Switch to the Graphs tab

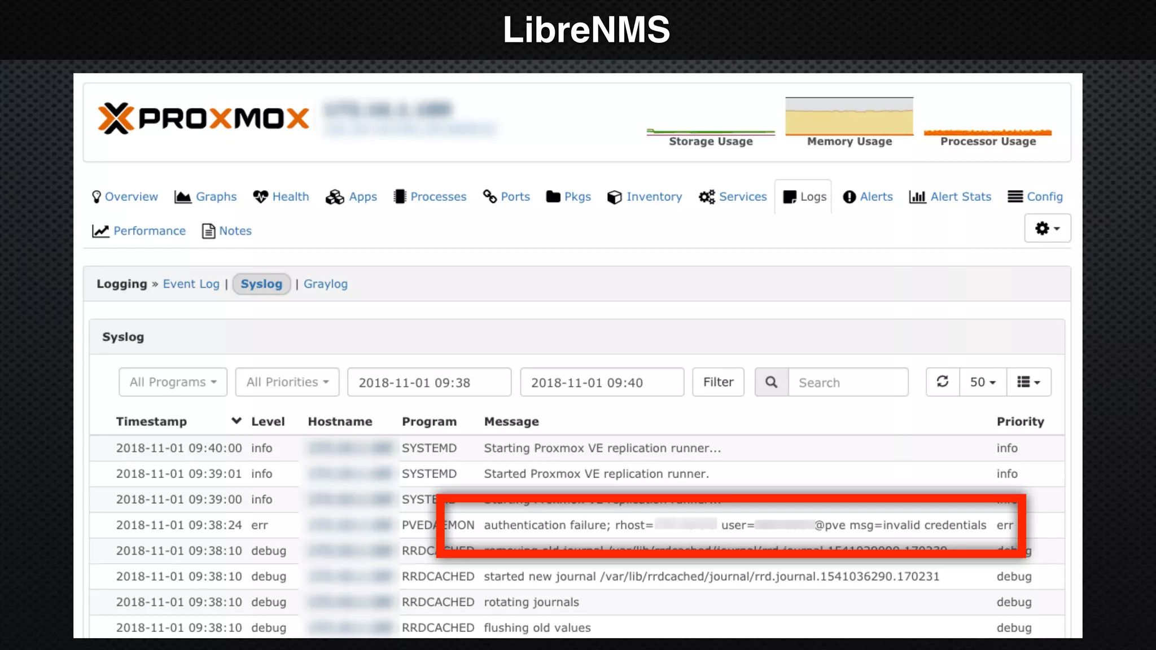[205, 196]
